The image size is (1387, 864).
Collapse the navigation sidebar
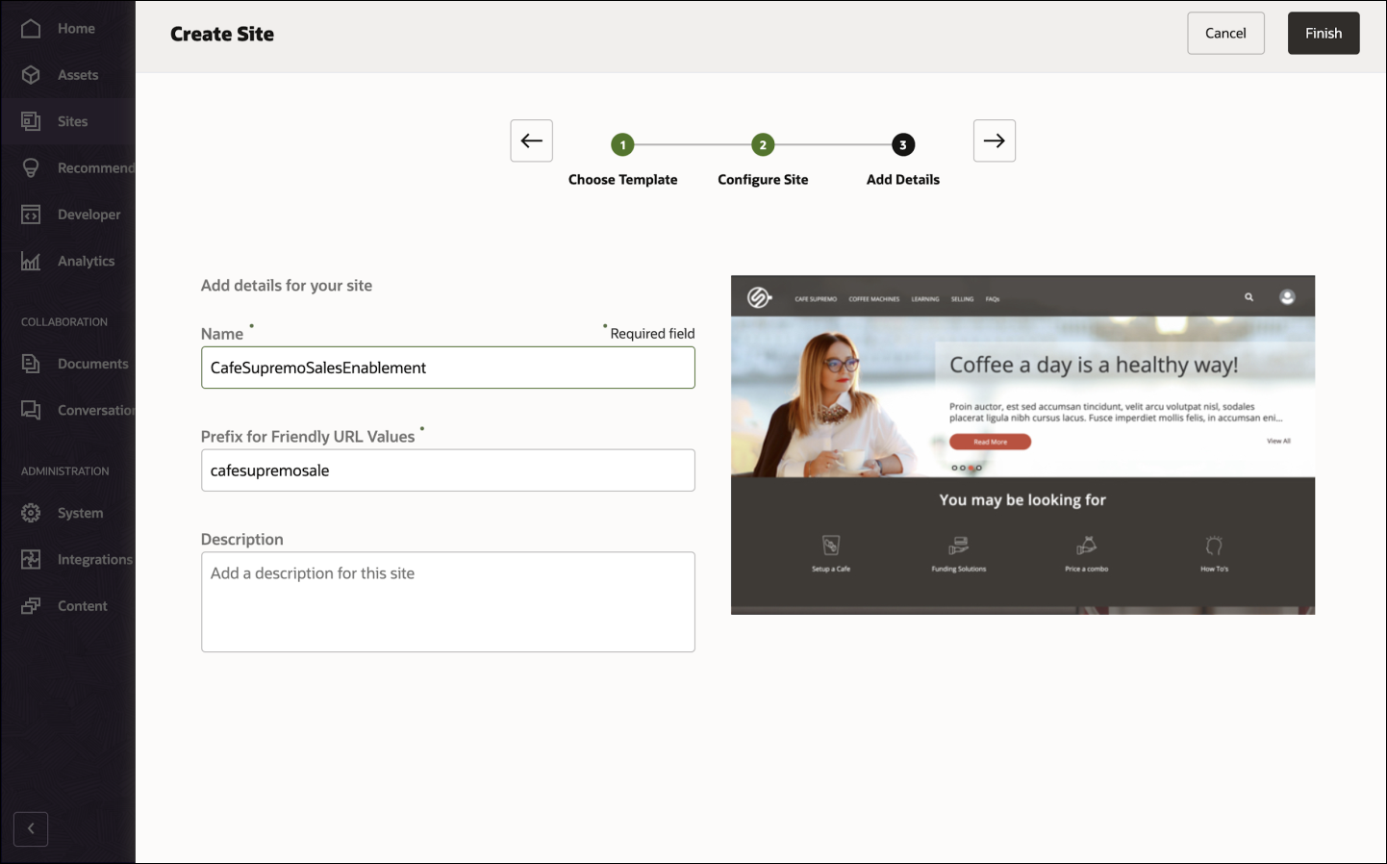click(x=30, y=828)
